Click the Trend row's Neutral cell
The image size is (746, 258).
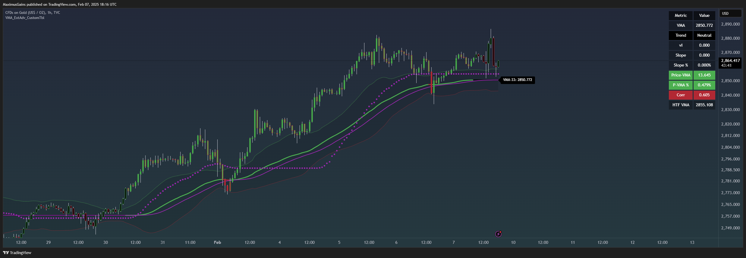[704, 35]
